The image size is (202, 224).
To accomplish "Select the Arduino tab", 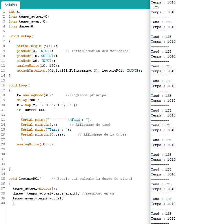I will [11, 5].
